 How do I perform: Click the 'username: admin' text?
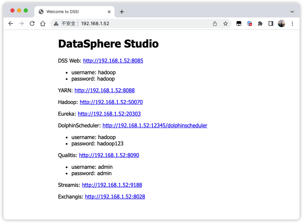(92, 167)
